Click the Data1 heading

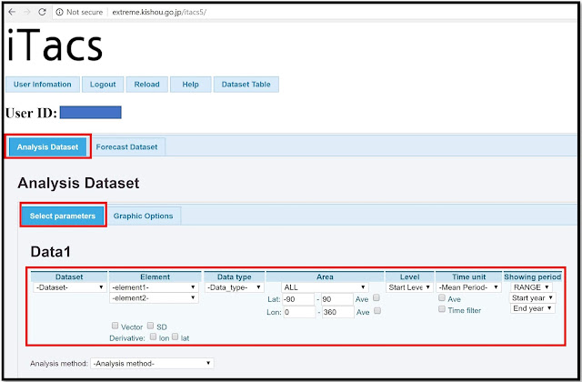[51, 252]
